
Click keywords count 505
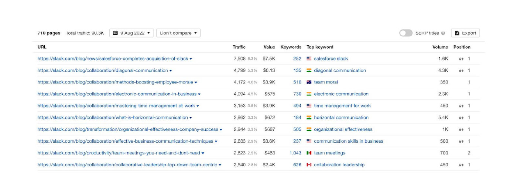[297, 129]
